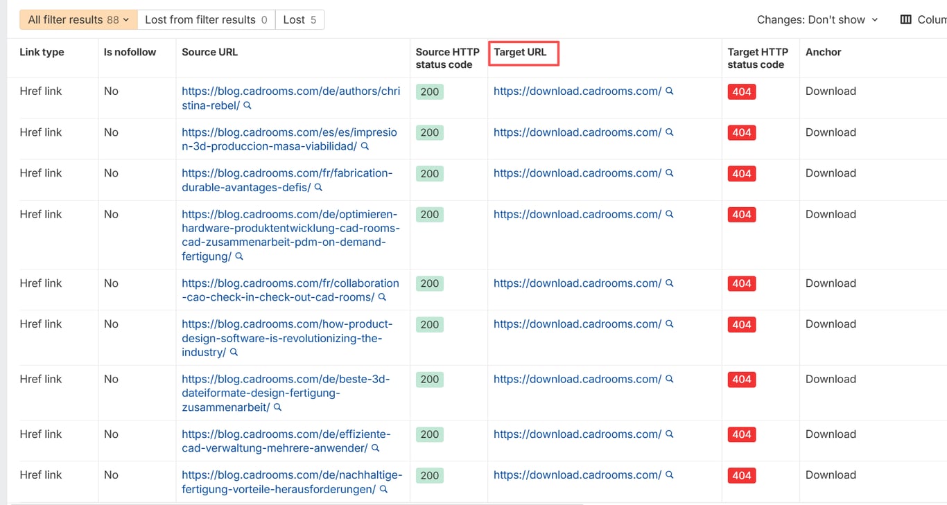Inspect target URL magnifier in collaboration-cao row

[670, 283]
